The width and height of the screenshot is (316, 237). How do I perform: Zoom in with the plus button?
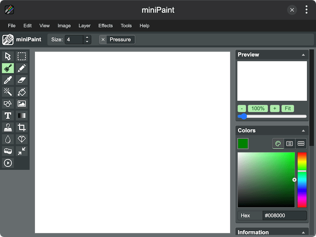[275, 109]
